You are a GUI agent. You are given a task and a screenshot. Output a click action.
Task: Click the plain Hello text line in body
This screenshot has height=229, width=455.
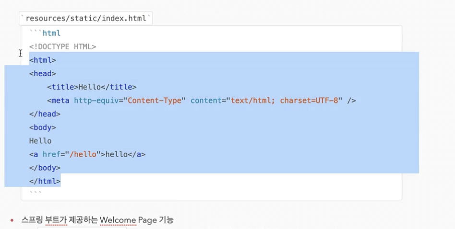(40, 141)
